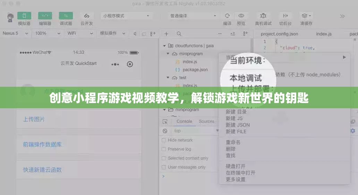
Task: Choose 新建 JSON in context menu
Action: point(238,125)
